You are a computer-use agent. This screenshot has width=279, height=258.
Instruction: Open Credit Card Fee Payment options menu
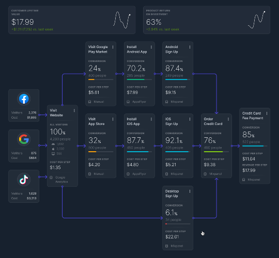[x=267, y=114]
